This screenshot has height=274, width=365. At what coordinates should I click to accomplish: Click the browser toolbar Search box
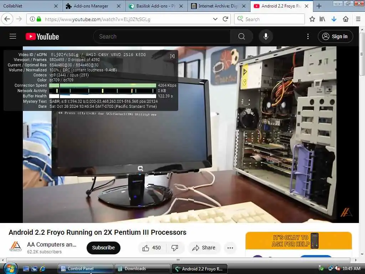point(269,19)
